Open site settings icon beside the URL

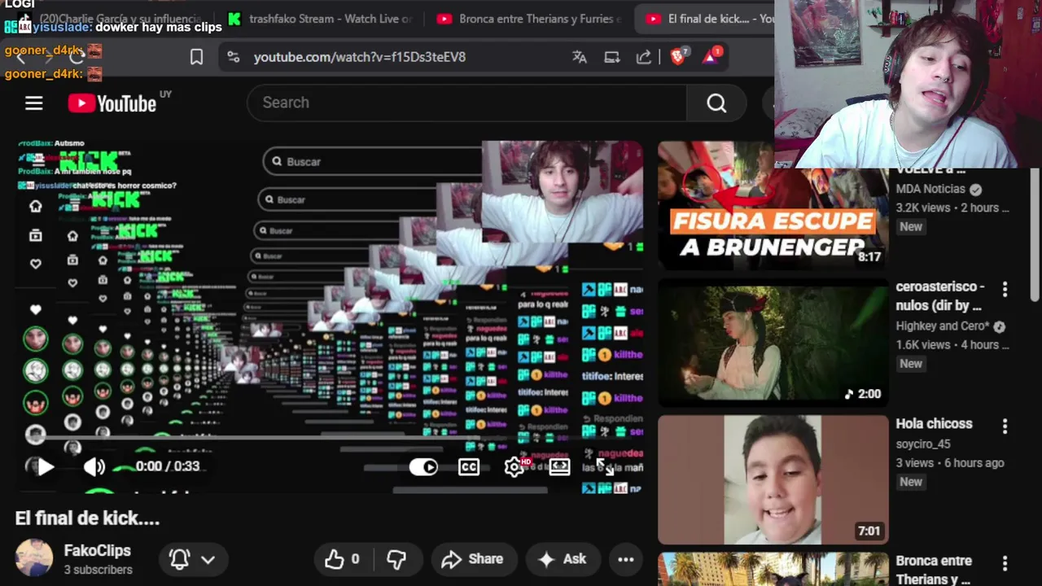[234, 57]
